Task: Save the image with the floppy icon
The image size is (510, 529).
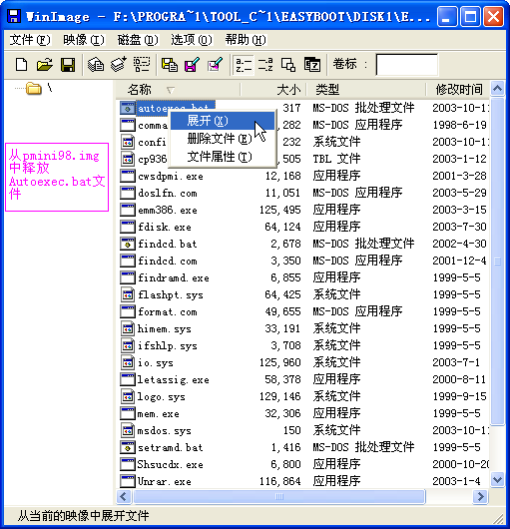Action: (68, 65)
